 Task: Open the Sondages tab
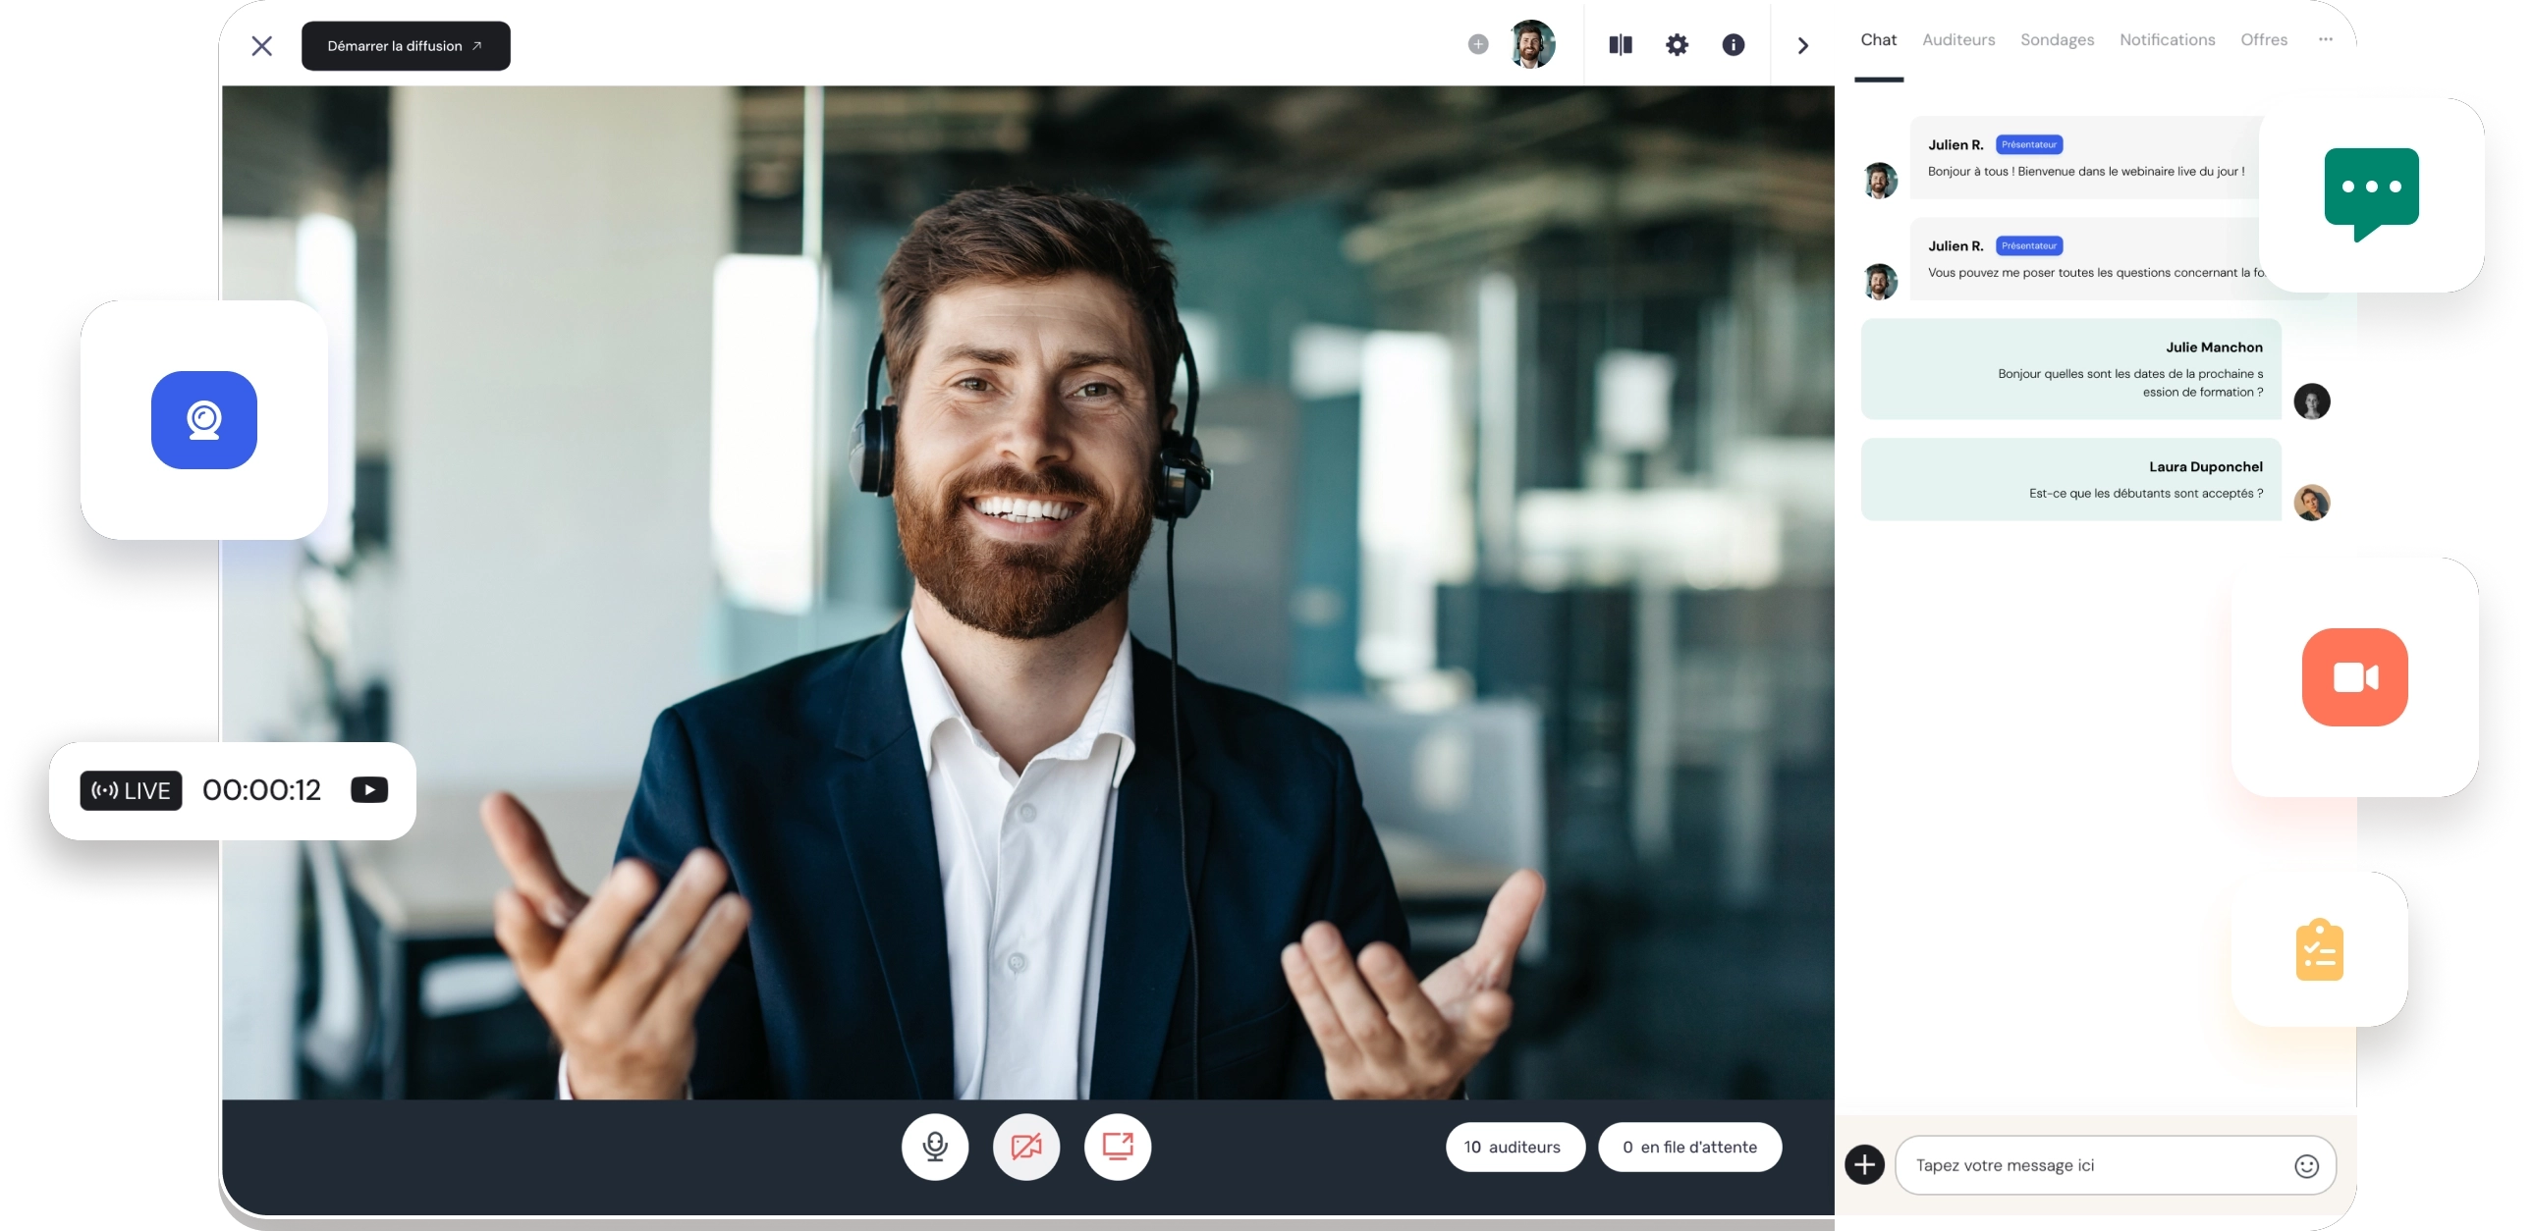click(2057, 39)
